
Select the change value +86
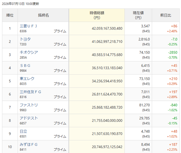click(x=174, y=26)
